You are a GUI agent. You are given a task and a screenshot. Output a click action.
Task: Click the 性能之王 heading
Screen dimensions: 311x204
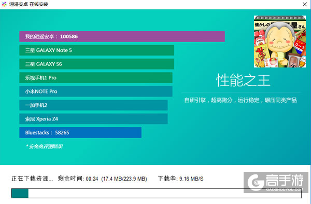tap(243, 80)
